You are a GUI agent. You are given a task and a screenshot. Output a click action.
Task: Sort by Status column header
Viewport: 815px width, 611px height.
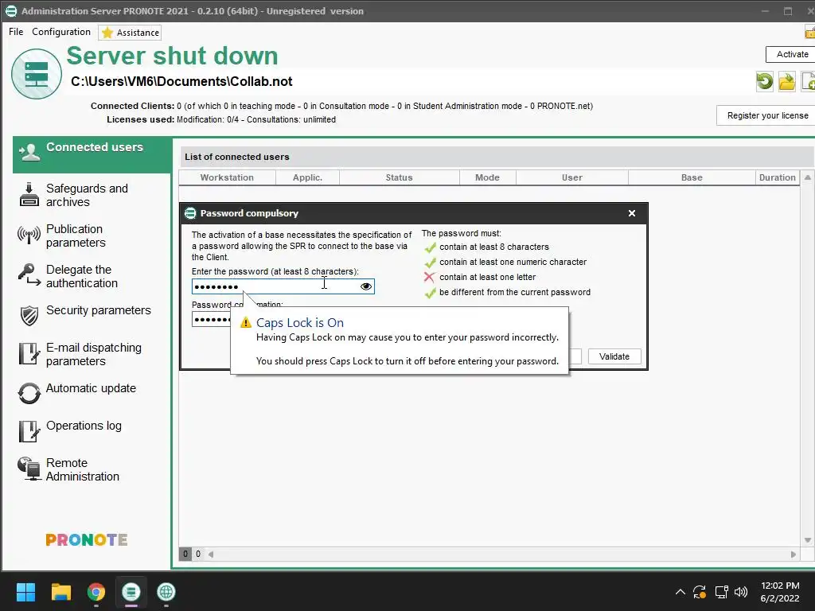tap(400, 177)
